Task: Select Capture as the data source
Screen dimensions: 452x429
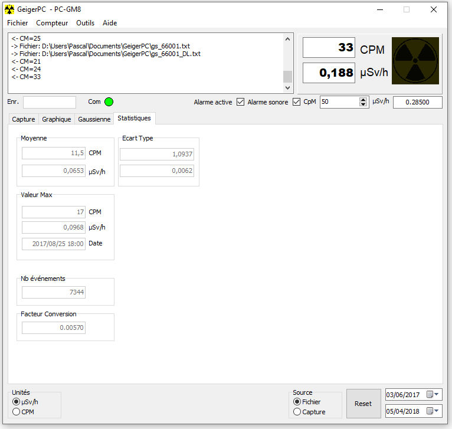Action: tap(297, 412)
